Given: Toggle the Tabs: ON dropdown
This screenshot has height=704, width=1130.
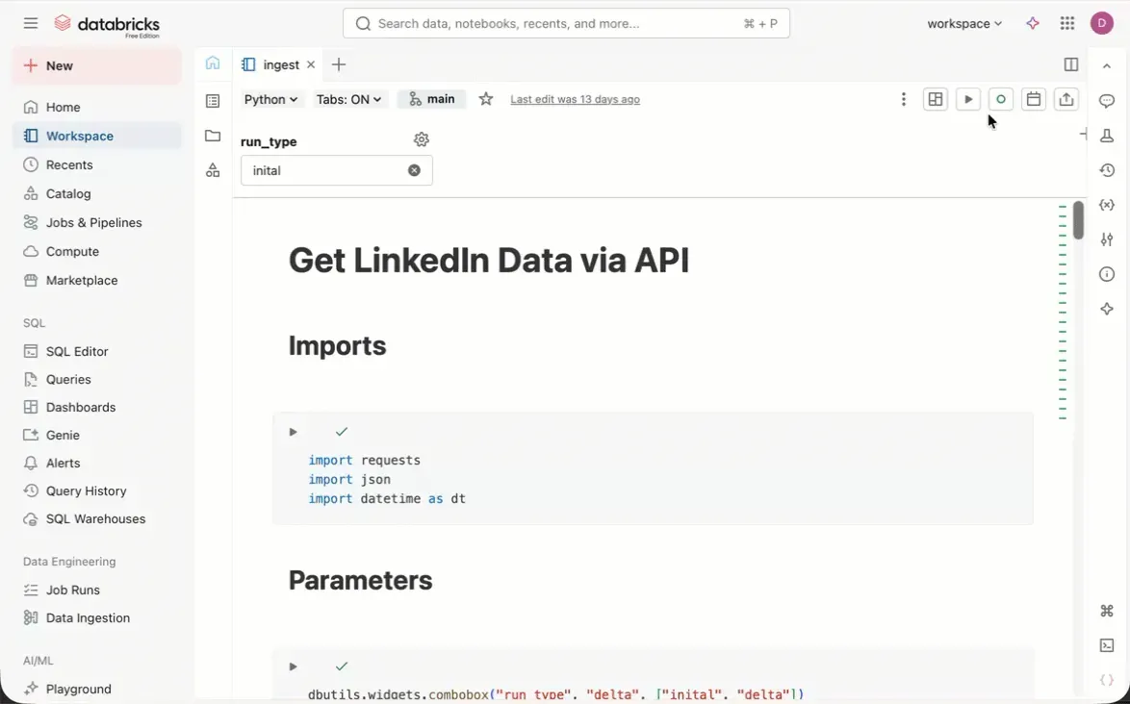Looking at the screenshot, I should [348, 99].
